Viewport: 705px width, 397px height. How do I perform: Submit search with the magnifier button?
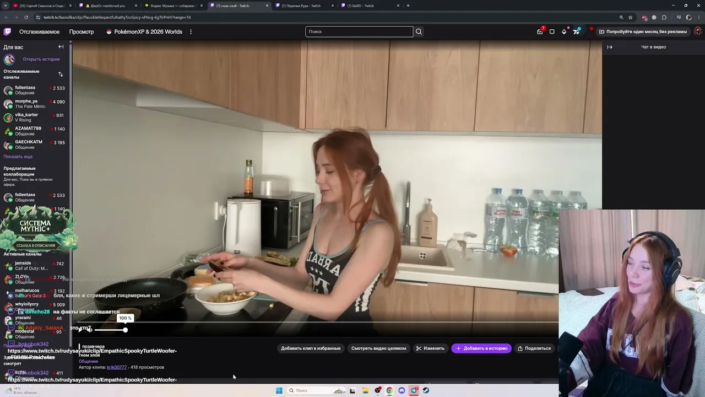tap(419, 31)
